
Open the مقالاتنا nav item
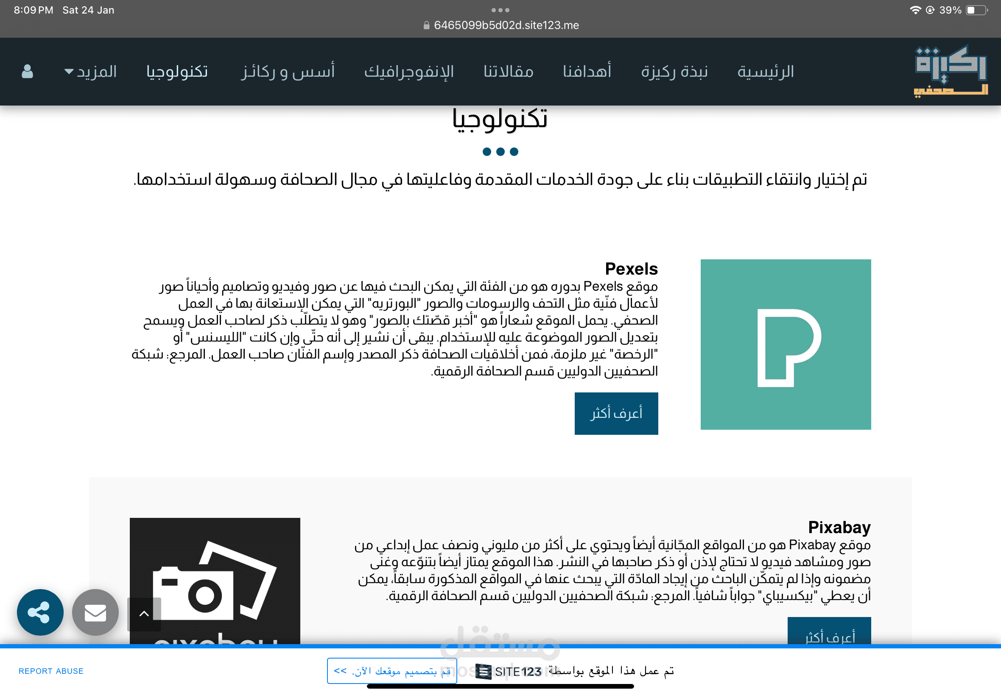(509, 72)
